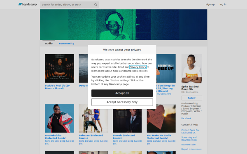Screen dimensions: 247x154
Task: Click the artist profile photo
Action: pyautogui.click(x=191, y=69)
